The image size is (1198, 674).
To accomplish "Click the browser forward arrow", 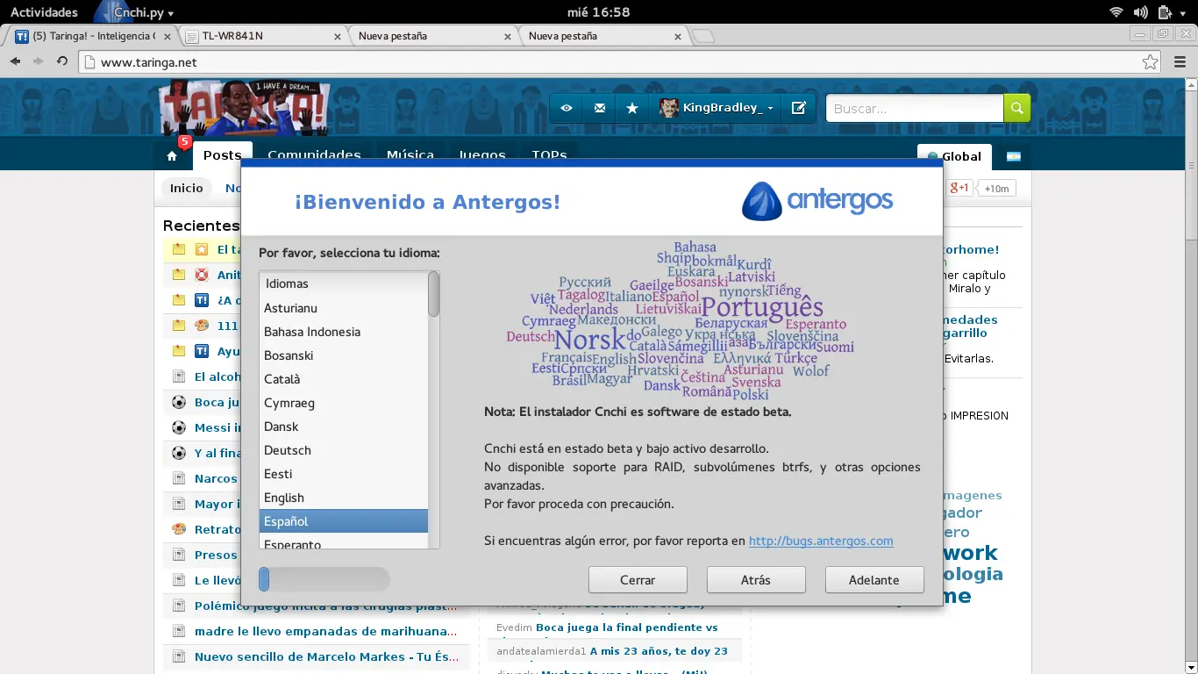I will (39, 61).
